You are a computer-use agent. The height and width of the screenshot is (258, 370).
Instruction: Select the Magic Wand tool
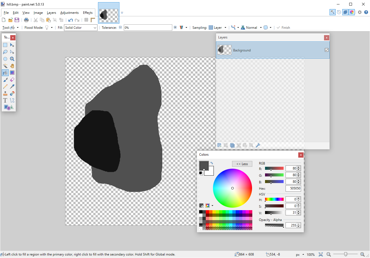5,66
